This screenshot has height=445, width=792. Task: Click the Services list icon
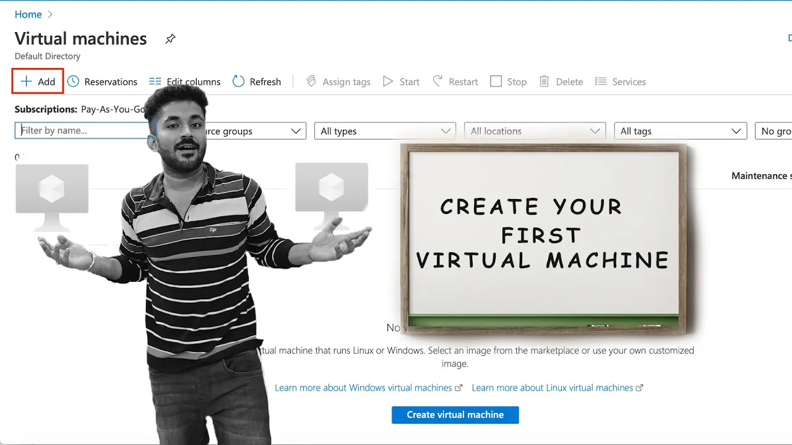pos(600,82)
